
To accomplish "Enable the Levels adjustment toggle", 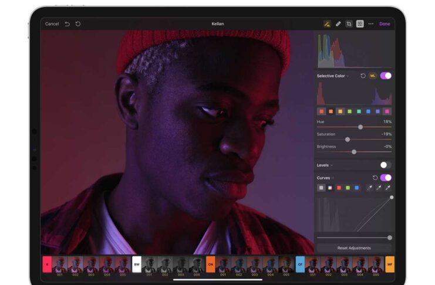I will pyautogui.click(x=386, y=165).
